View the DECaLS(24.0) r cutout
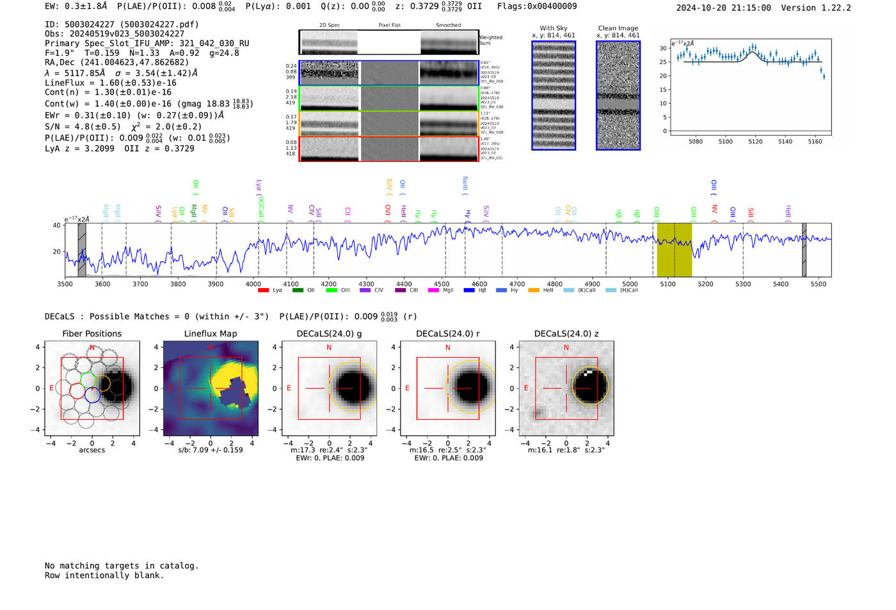Viewport: 896px width, 610px height. tap(447, 389)
